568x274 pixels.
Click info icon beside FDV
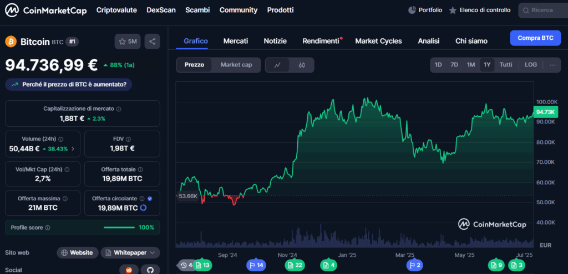(x=128, y=139)
